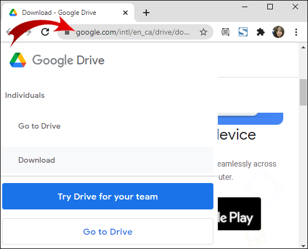The width and height of the screenshot is (308, 249).
Task: Click the screenshot capture extension icon
Action: (x=226, y=32)
